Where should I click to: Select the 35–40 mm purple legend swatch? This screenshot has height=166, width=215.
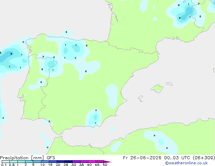point(84,162)
